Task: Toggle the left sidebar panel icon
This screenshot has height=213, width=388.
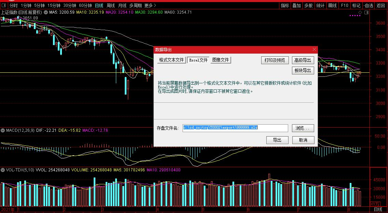Action: (x=3, y=5)
